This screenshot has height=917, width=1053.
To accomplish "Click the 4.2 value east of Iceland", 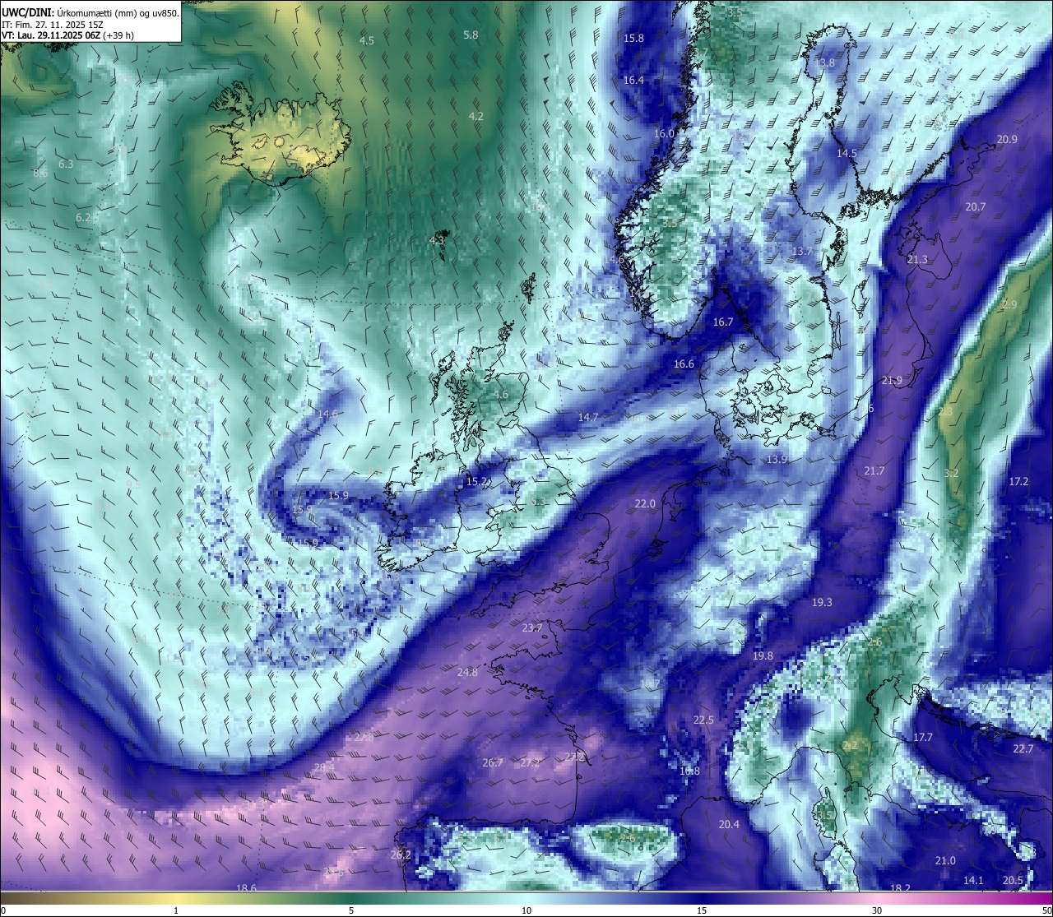I will tap(475, 116).
